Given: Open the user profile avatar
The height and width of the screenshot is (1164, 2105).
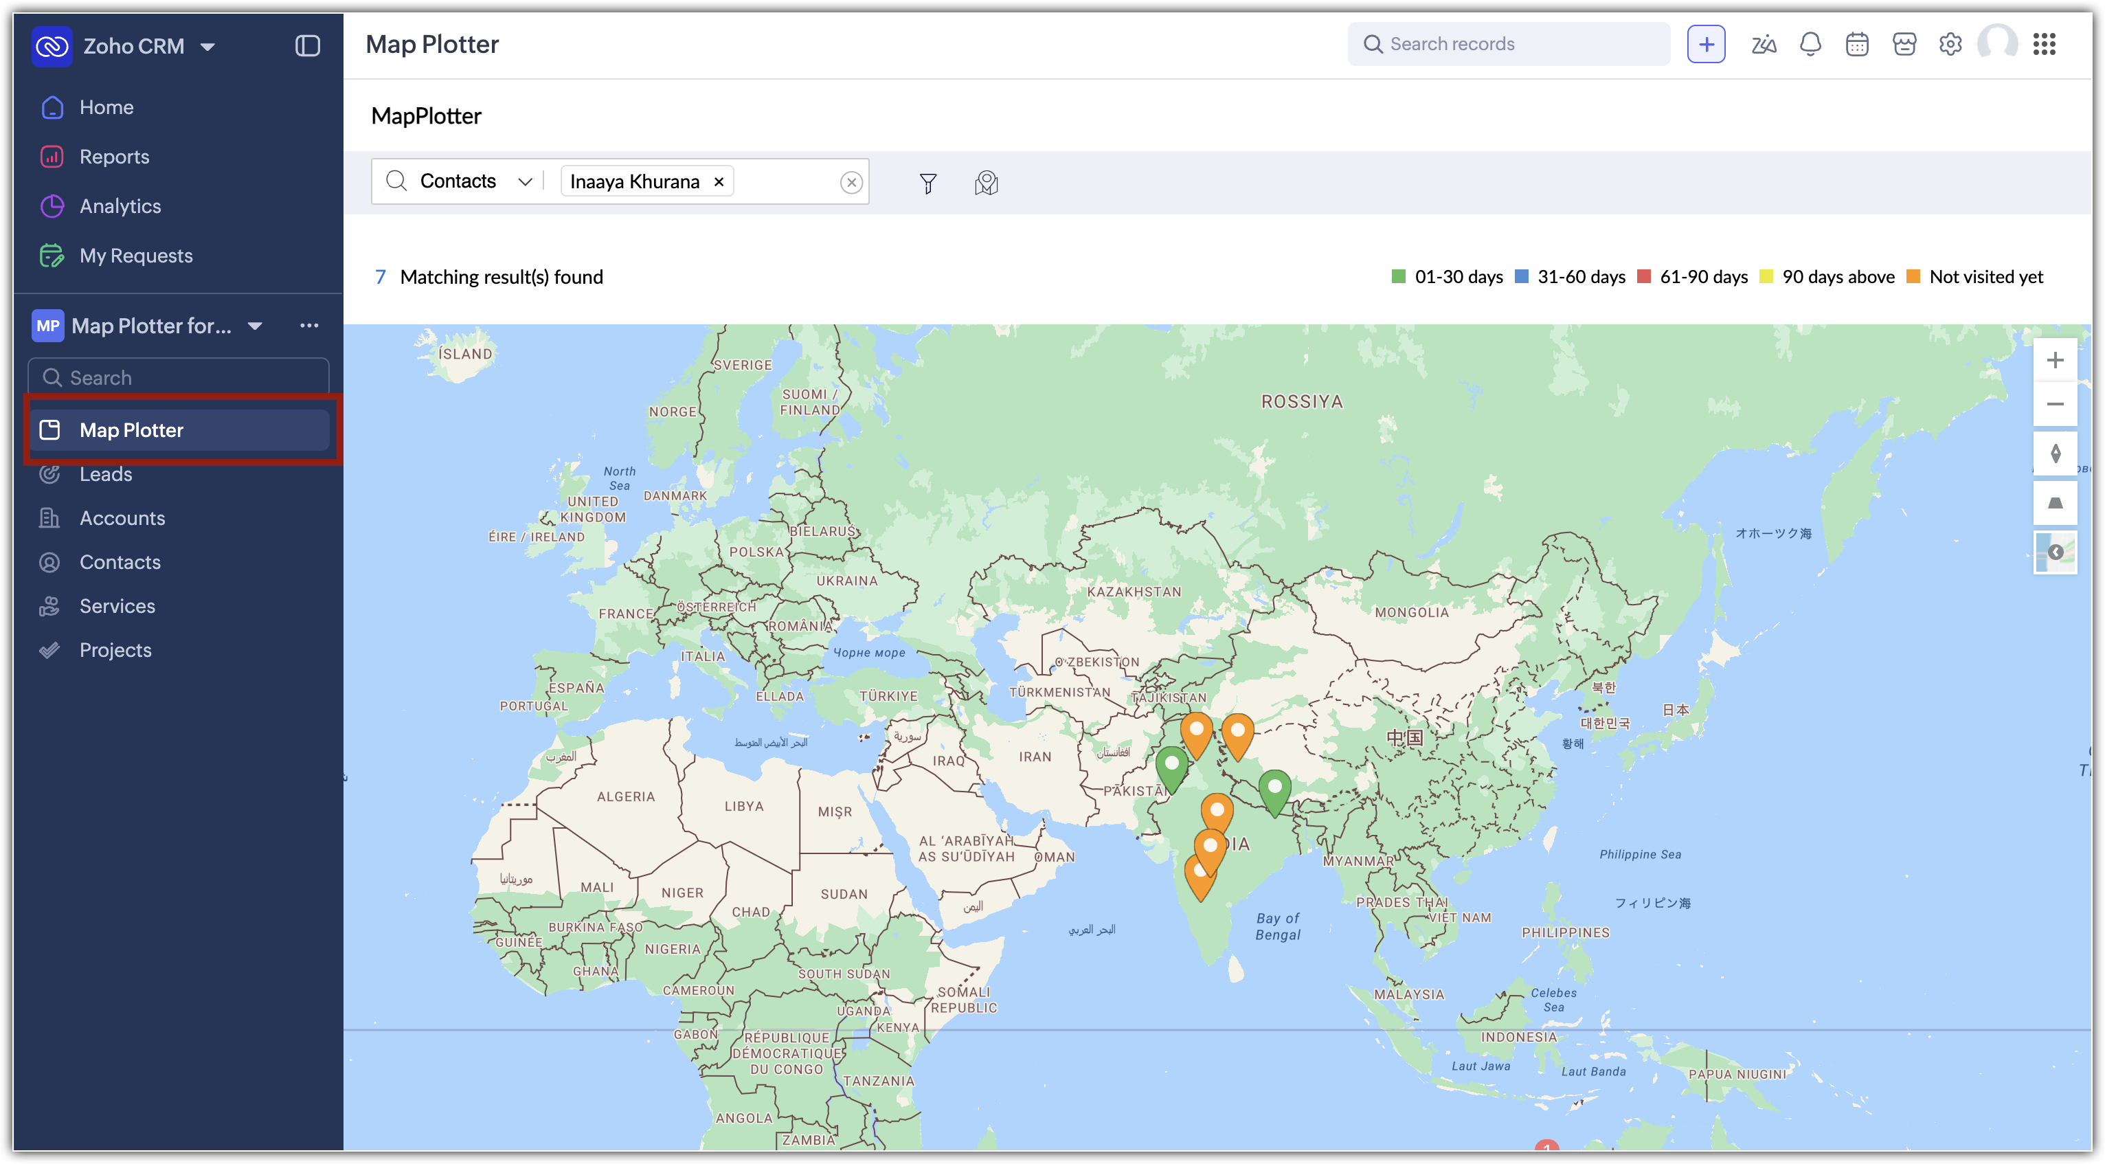Looking at the screenshot, I should 1997,43.
